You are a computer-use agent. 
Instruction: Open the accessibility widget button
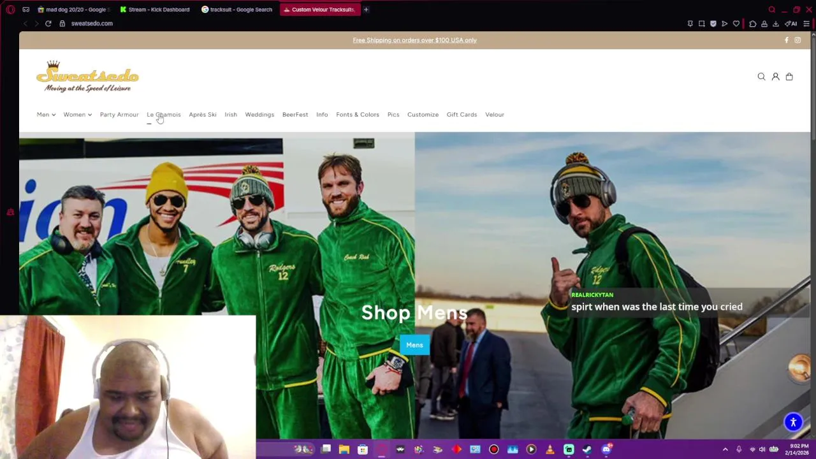(x=793, y=422)
